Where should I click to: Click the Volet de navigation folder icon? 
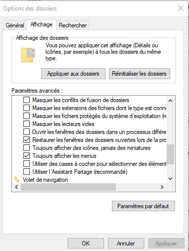coord(17,179)
